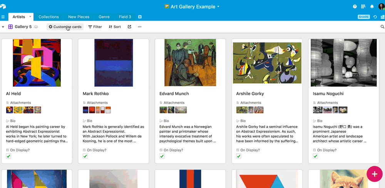The width and height of the screenshot is (385, 188).
Task: Open the tables hamburger menu icon
Action: 3,17
